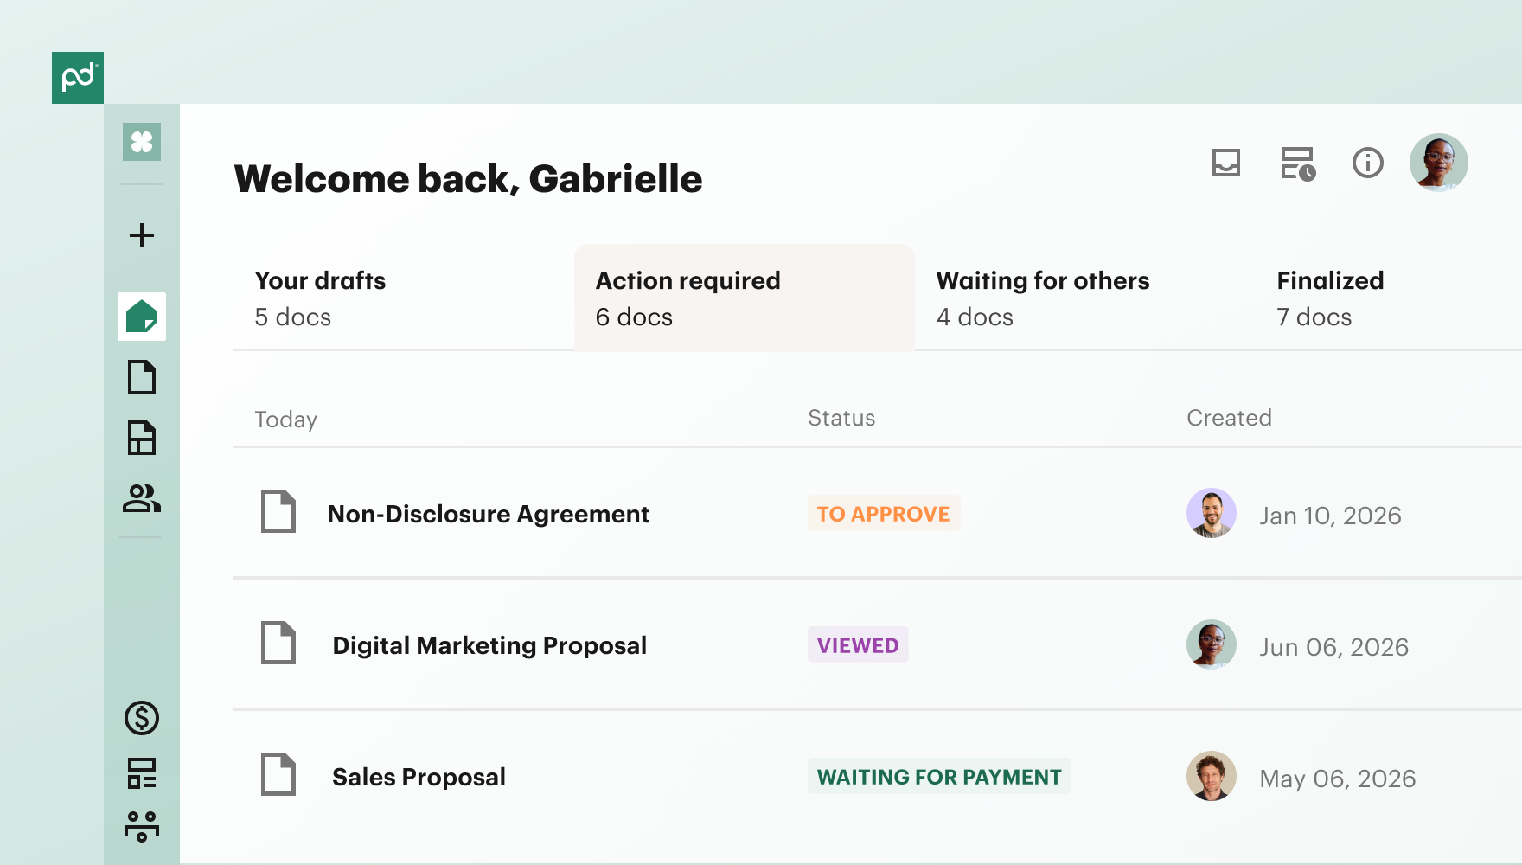Open the Non-Disclosure Agreement document
The image size is (1522, 865).
489,514
